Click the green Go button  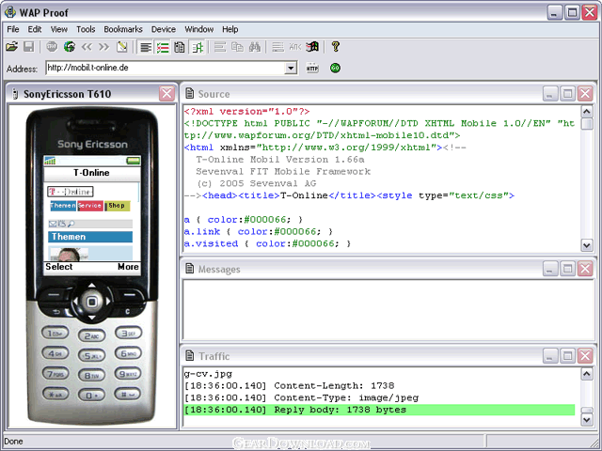335,68
